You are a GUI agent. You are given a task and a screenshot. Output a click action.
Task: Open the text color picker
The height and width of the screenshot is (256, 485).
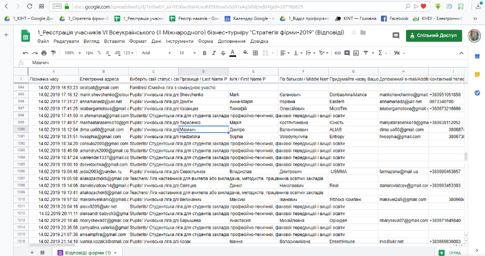click(x=233, y=53)
